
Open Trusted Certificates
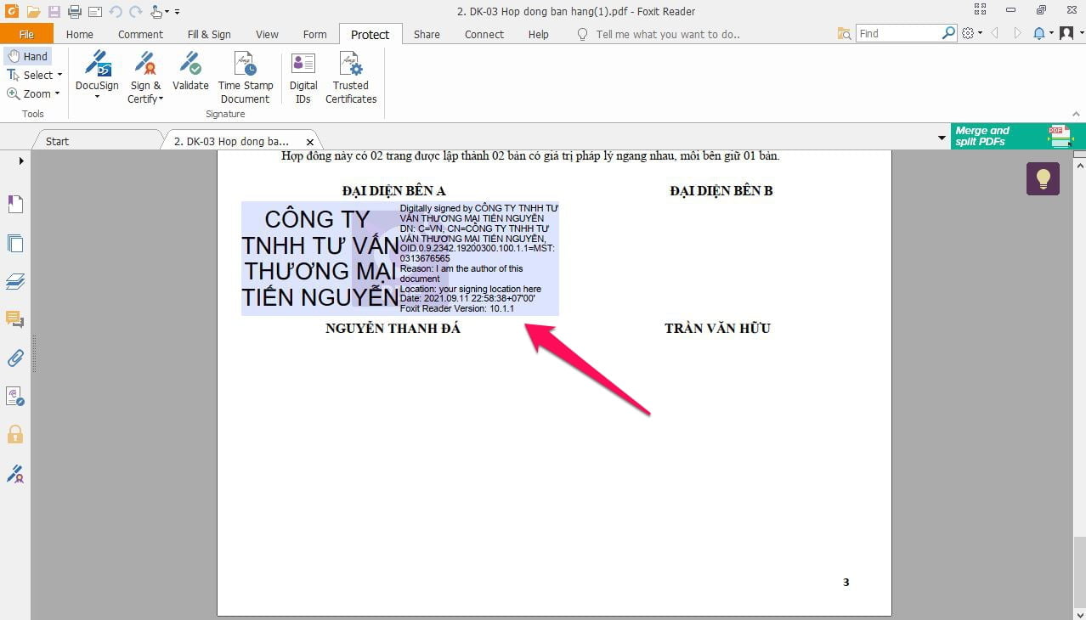[x=350, y=76]
